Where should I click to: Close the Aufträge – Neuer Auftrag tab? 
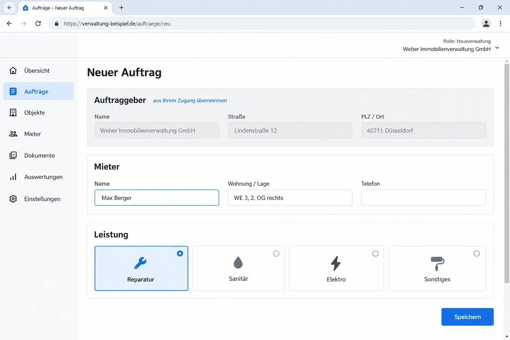[x=106, y=8]
